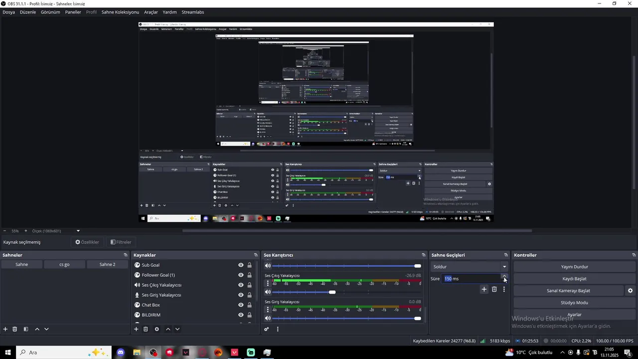Open Özellikler for selected source
This screenshot has width=638, height=359.
click(x=87, y=242)
